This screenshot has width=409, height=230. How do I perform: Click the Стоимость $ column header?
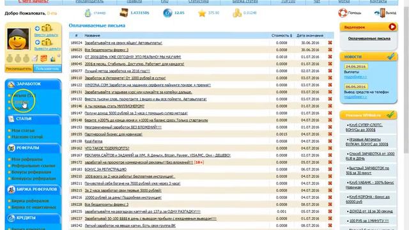(x=281, y=36)
